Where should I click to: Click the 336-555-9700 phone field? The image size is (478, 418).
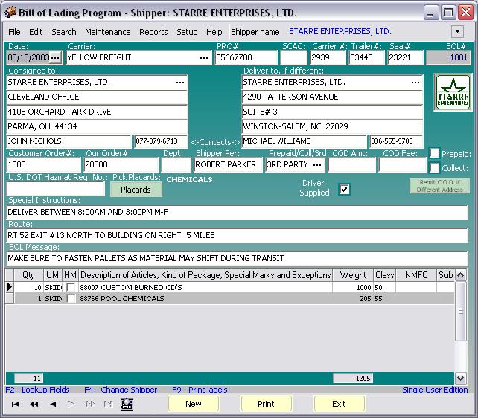click(396, 141)
